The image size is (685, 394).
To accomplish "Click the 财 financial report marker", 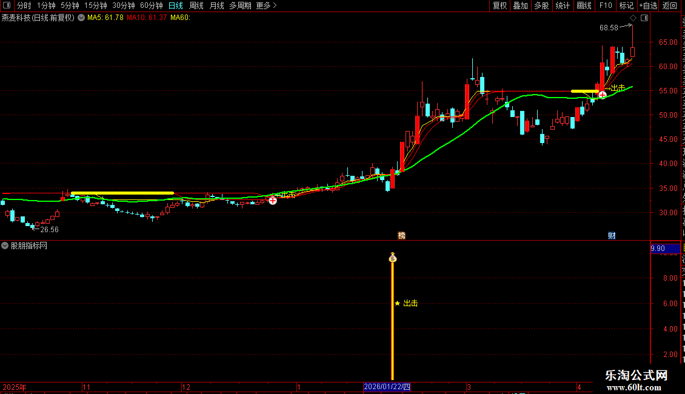I will click(612, 235).
